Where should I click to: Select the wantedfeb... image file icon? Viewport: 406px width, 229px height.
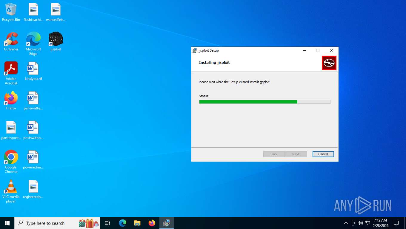click(x=56, y=13)
